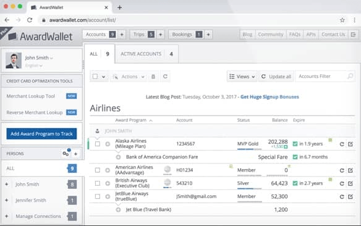Expand the Manage Connections entry

(x=6, y=216)
